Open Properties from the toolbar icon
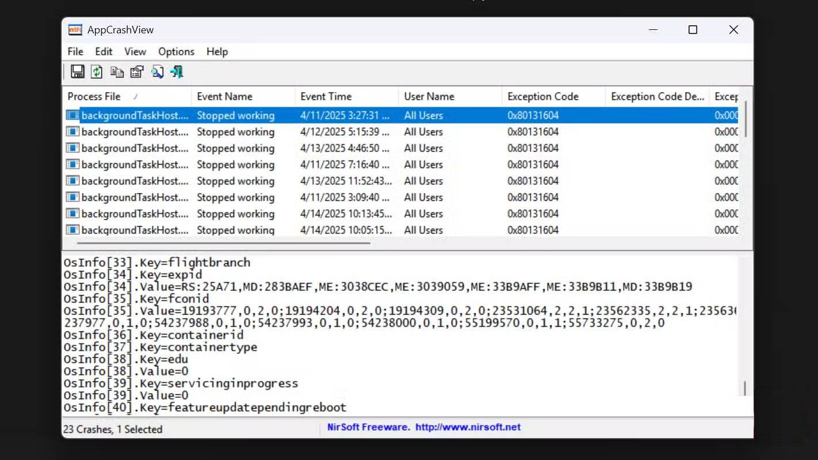The image size is (818, 460). coord(136,72)
